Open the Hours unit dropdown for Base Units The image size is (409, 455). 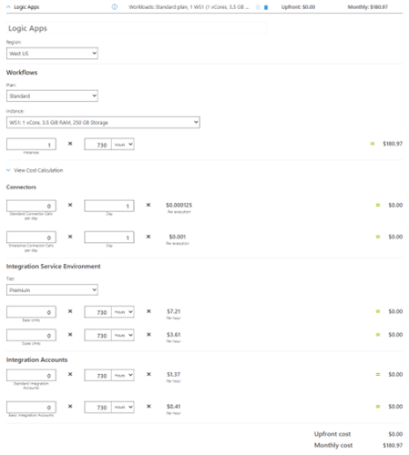[123, 312]
